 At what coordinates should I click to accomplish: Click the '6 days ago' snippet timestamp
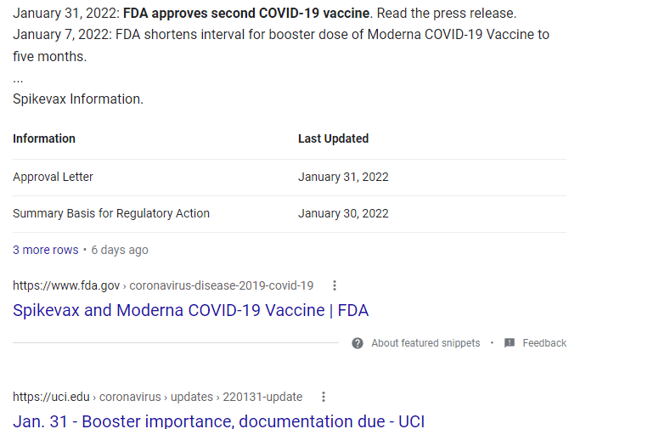click(120, 250)
